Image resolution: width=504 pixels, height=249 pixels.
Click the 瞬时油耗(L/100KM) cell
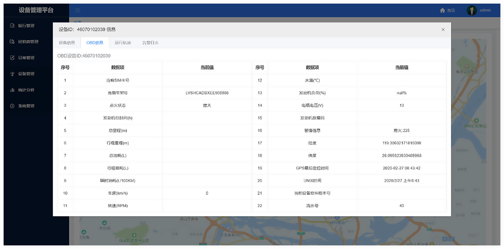coord(117,180)
